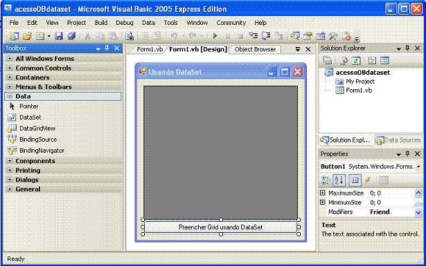This screenshot has width=426, height=266.
Task: Select the DataGridView toolbox item
Action: pos(63,129)
